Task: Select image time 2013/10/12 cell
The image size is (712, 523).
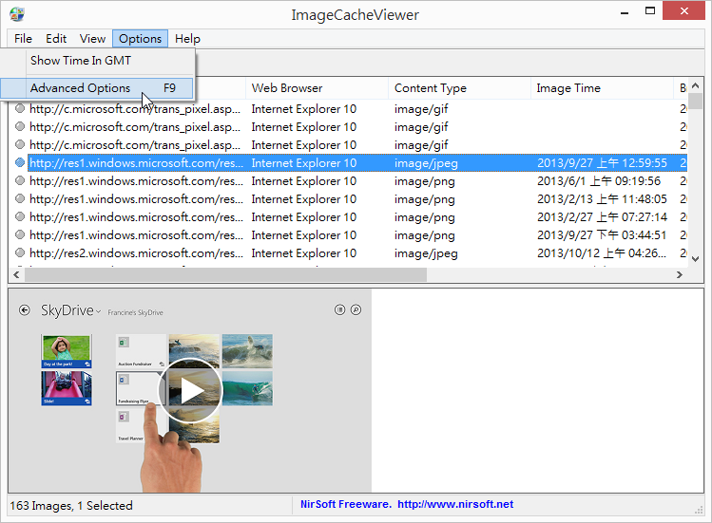Action: 602,253
